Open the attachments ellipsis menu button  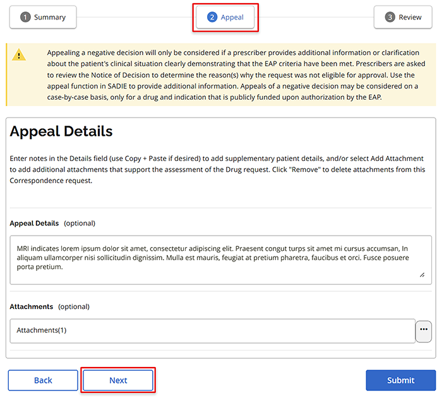[424, 331]
